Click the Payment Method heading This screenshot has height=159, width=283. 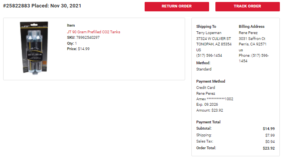tap(211, 81)
